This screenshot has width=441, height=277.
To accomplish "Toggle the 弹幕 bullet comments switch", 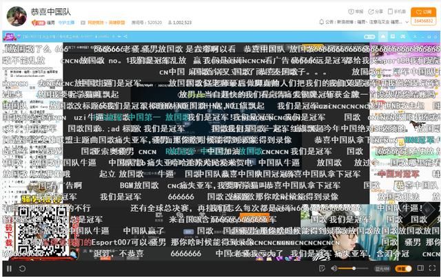I will pos(403,269).
